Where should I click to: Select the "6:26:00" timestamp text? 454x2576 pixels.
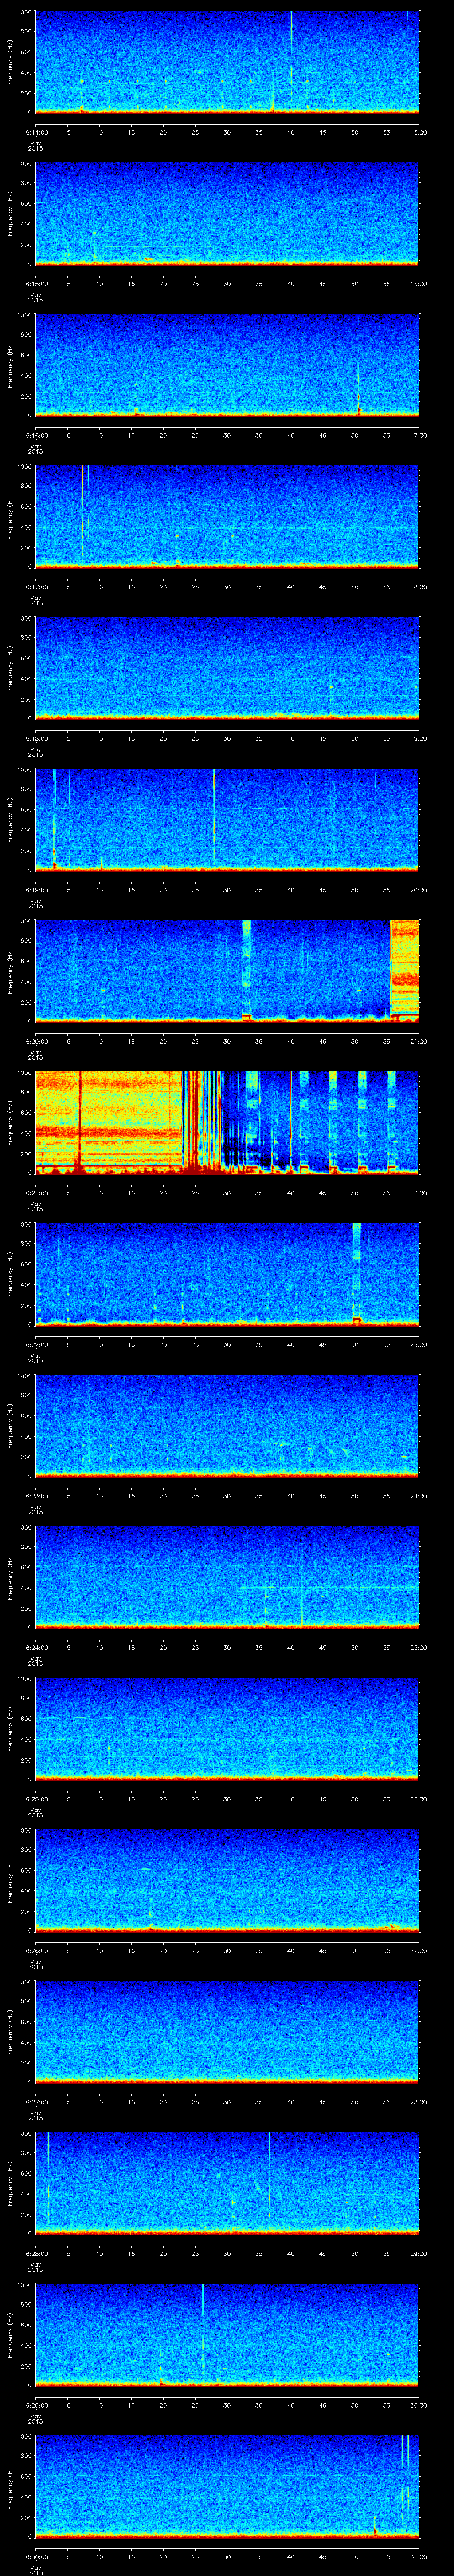tap(36, 1951)
